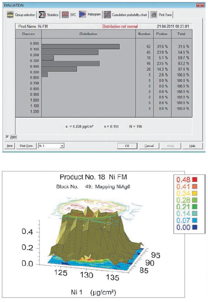Click the Distribution column header
The image size is (208, 302).
[x=88, y=34]
